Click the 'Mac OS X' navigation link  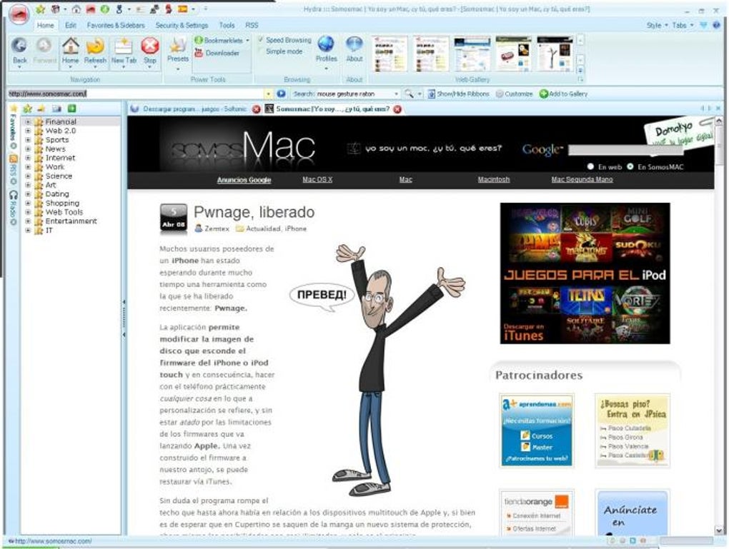(x=317, y=180)
